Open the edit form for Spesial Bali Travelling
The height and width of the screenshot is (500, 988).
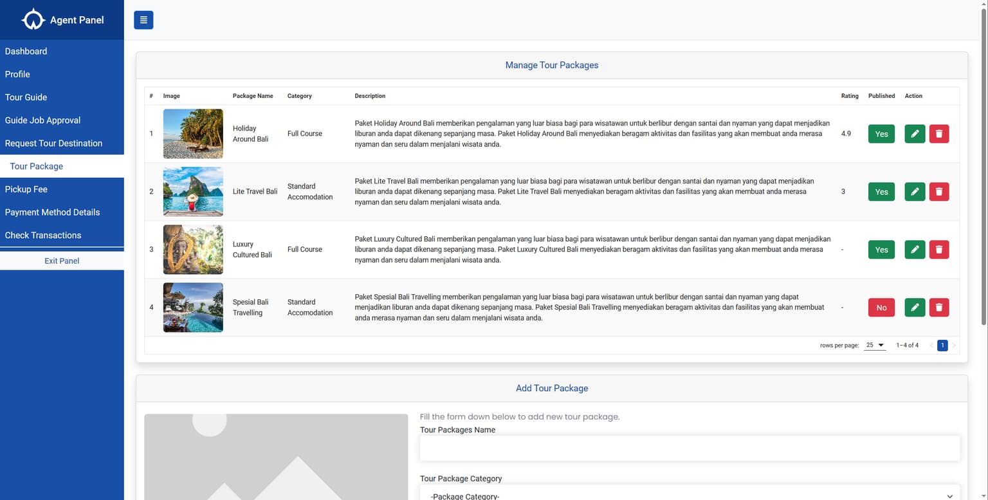point(915,307)
